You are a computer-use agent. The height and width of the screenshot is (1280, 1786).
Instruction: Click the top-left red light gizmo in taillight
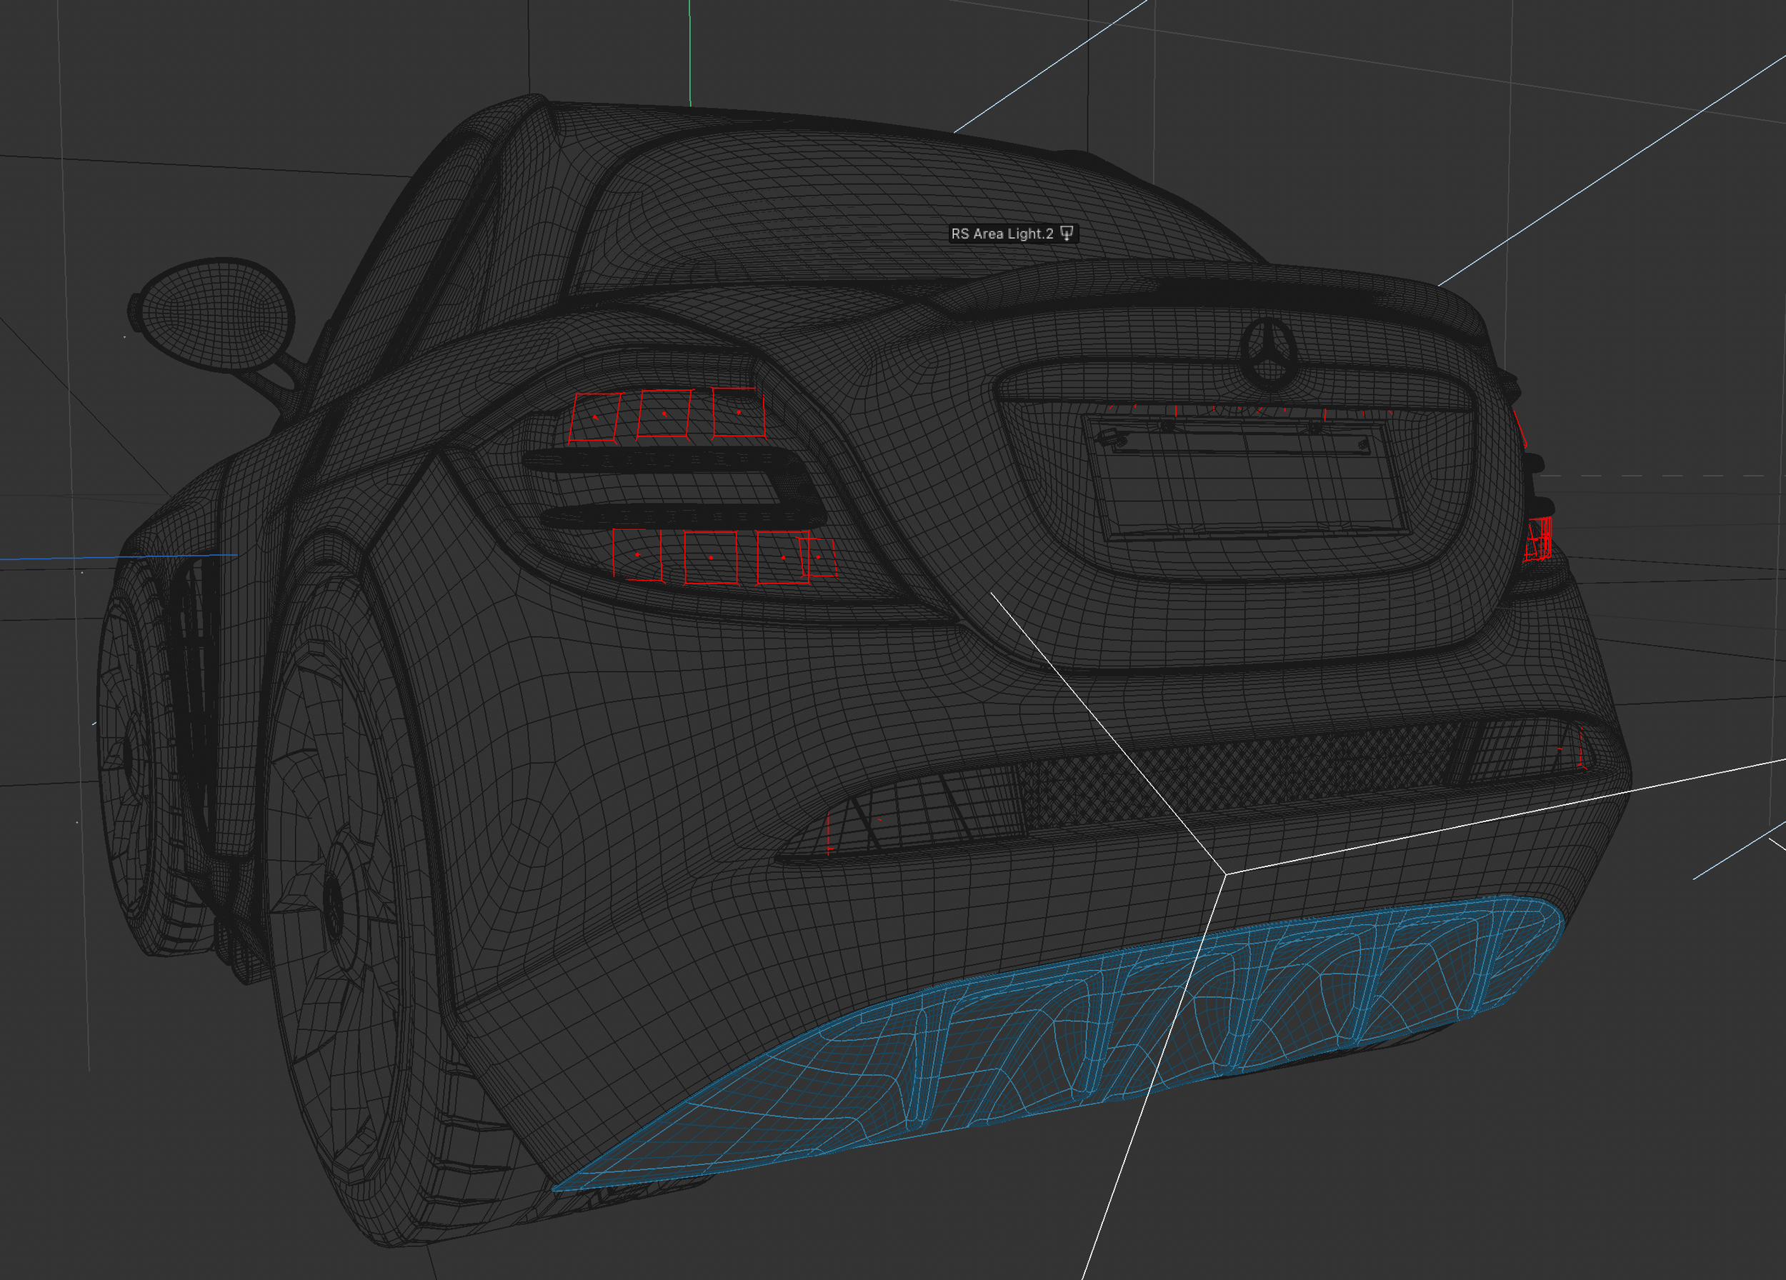(x=594, y=417)
